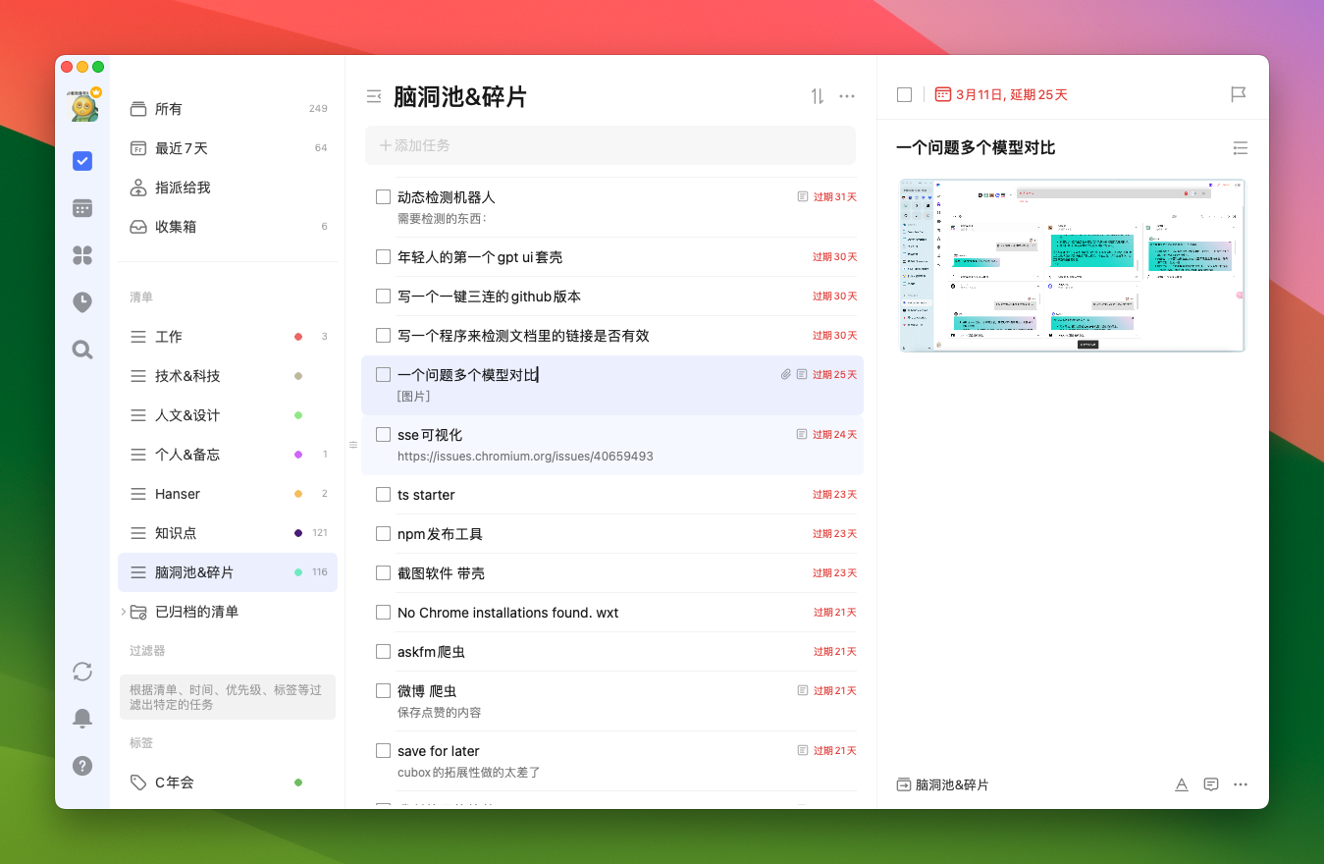Click the 添加任务 input field
The image size is (1324, 864).
click(610, 145)
